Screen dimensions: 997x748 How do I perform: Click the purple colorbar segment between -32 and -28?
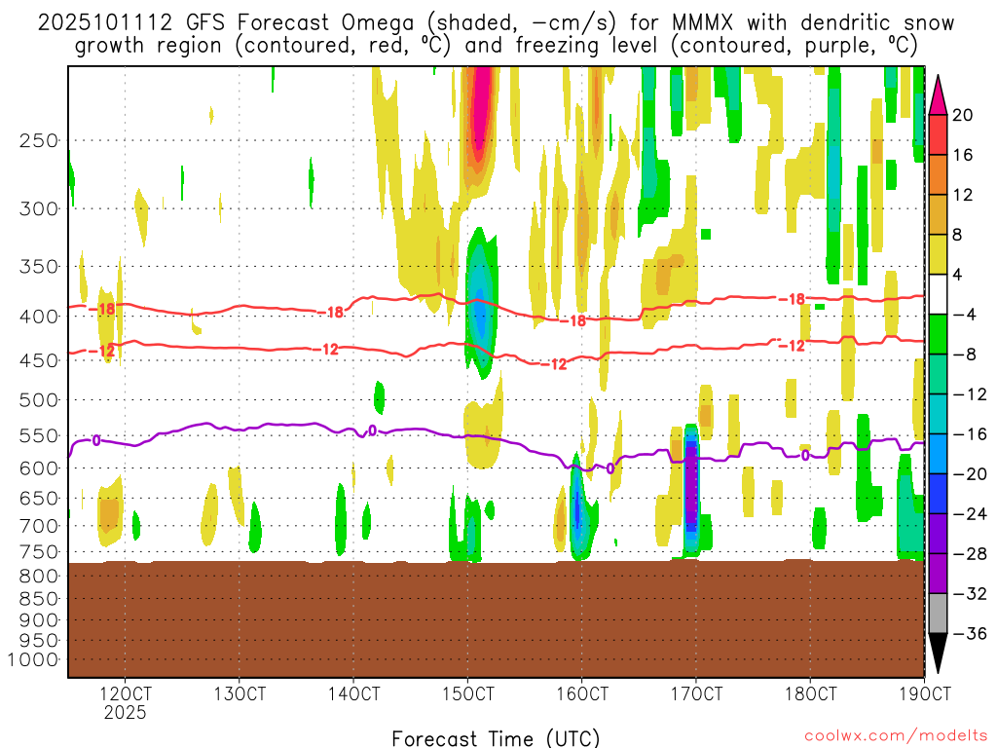(938, 574)
